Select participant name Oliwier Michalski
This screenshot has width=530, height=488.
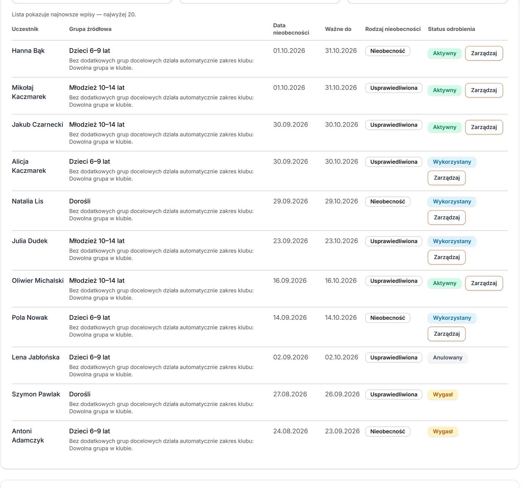[x=38, y=281]
